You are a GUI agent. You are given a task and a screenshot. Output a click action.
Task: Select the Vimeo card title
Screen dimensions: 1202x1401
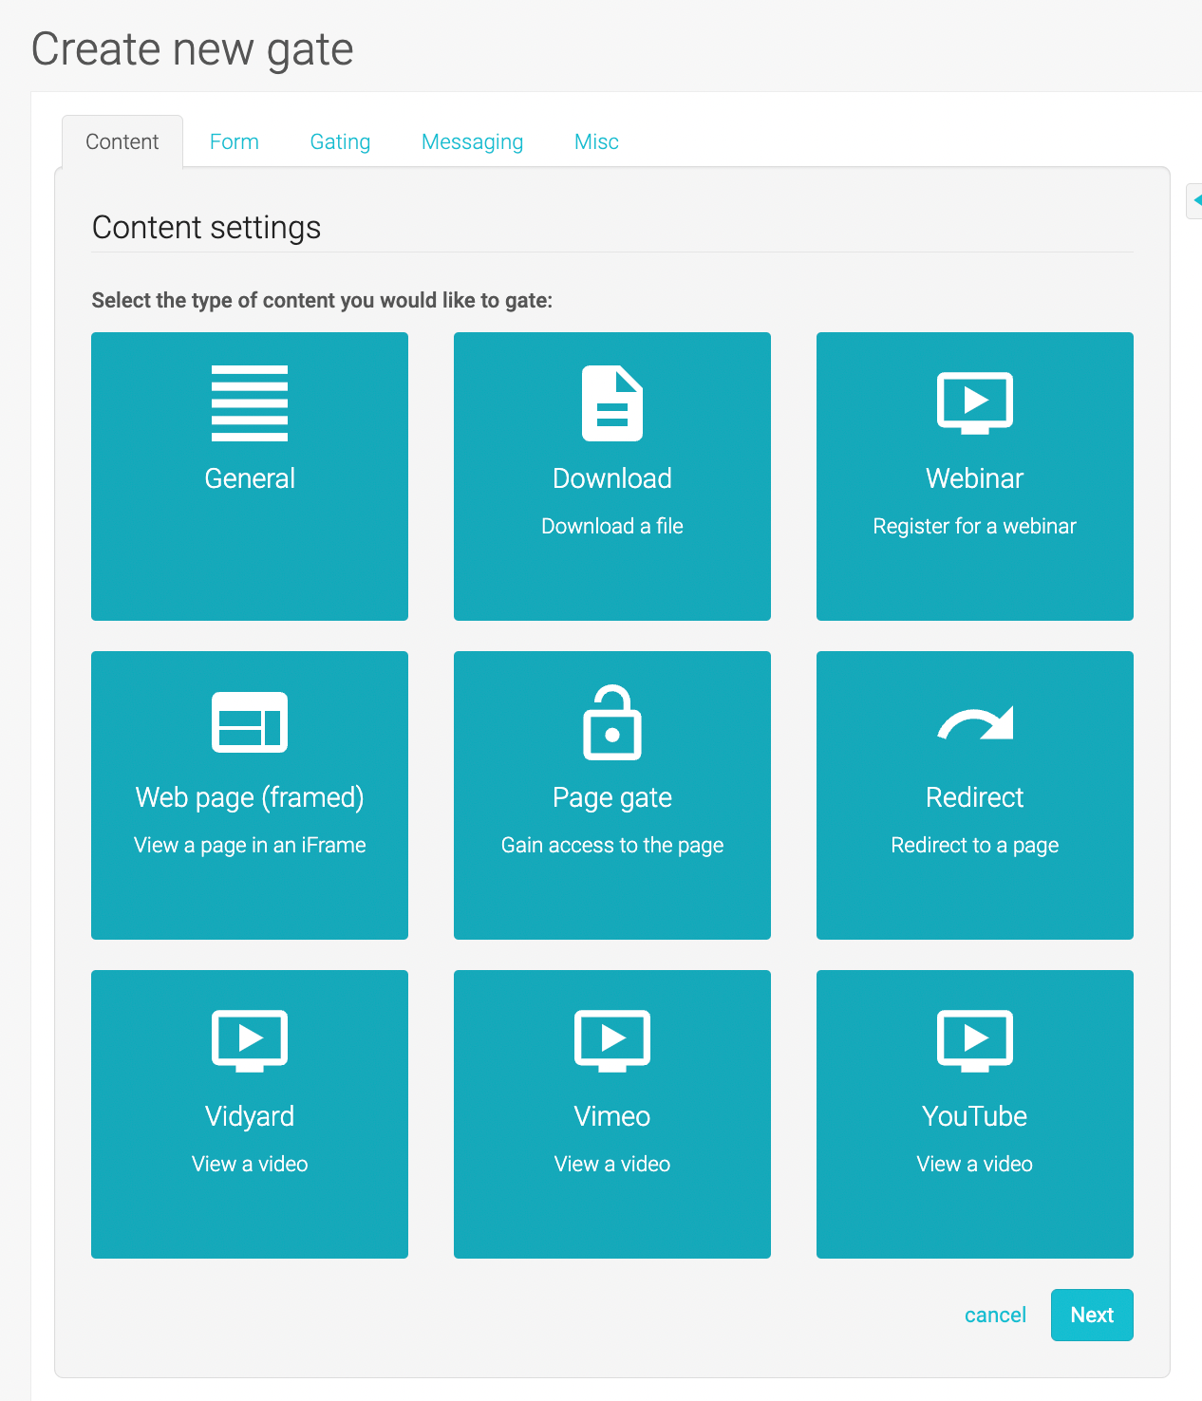pos(612,1116)
